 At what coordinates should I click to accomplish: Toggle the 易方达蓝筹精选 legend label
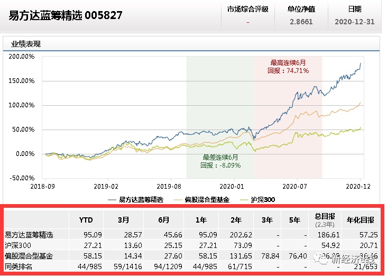point(141,200)
